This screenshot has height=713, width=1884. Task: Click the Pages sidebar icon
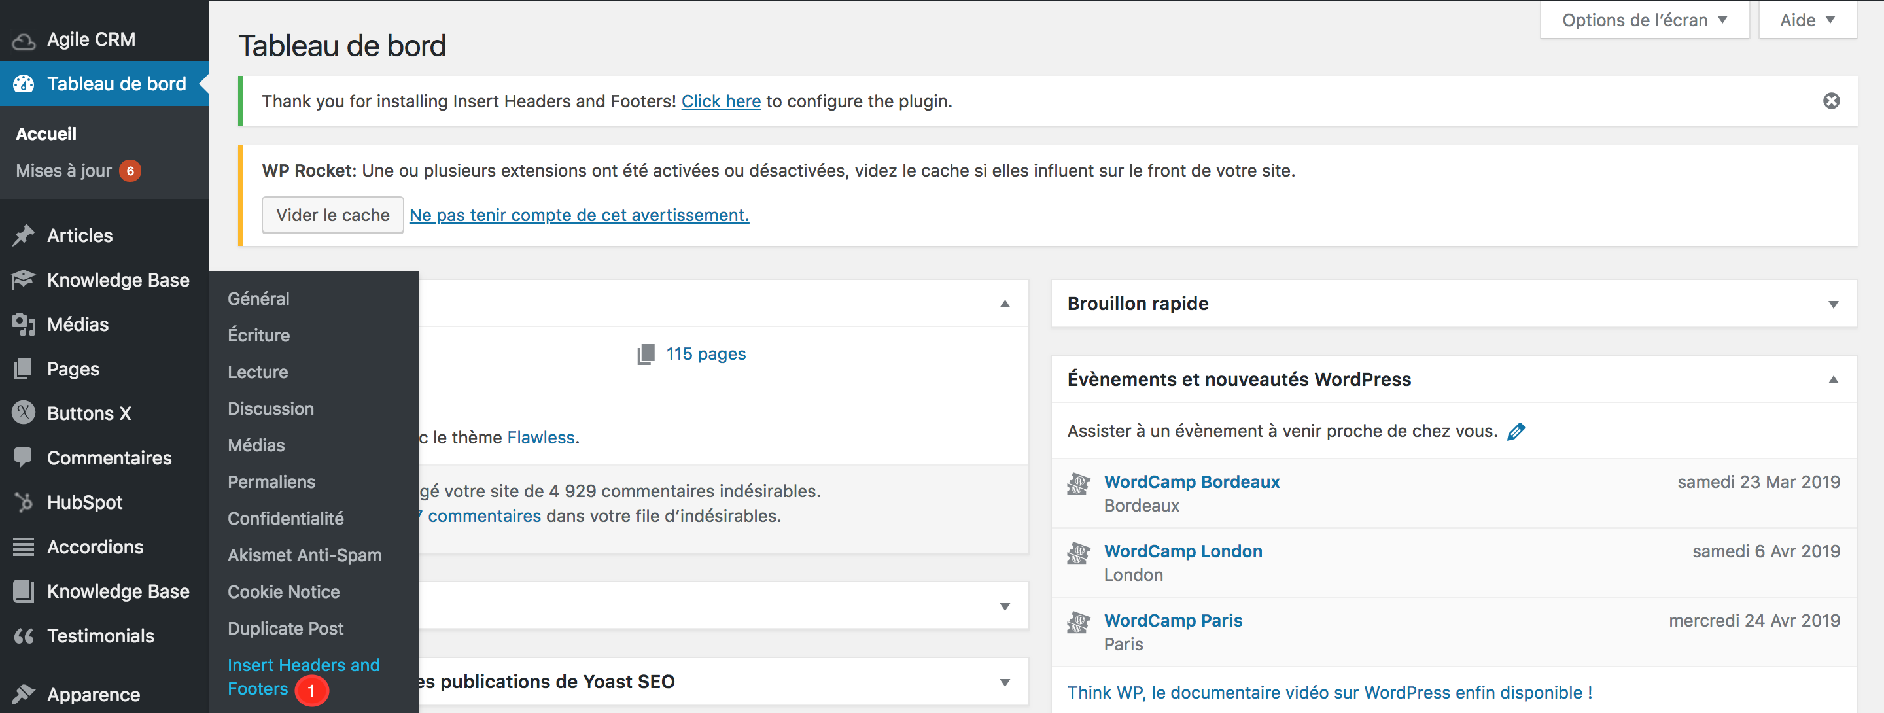tap(24, 370)
